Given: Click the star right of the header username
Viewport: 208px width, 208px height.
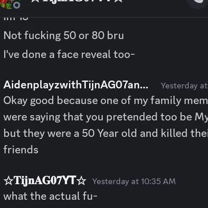Looking at the screenshot, I should point(118,1).
